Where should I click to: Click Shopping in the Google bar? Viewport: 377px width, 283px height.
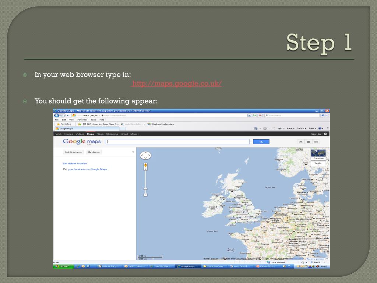pos(112,134)
